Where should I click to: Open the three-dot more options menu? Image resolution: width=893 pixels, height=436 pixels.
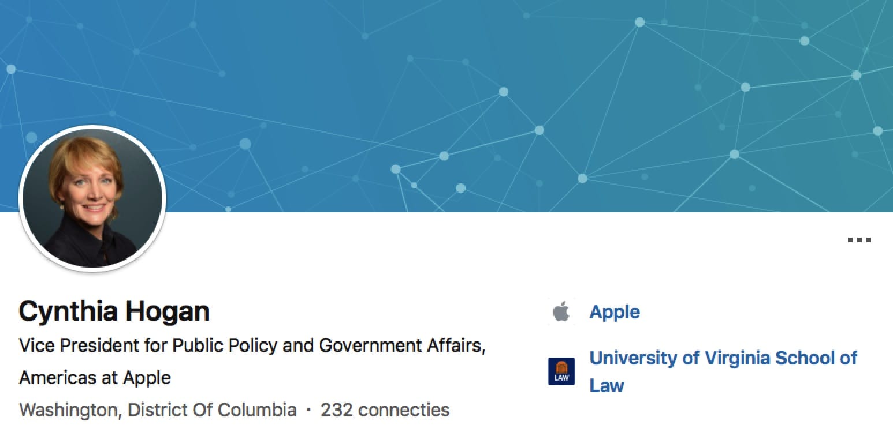tap(859, 240)
